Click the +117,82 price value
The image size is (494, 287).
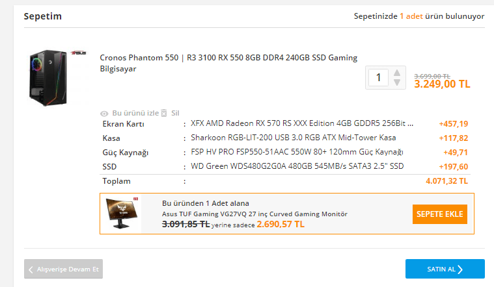click(454, 138)
